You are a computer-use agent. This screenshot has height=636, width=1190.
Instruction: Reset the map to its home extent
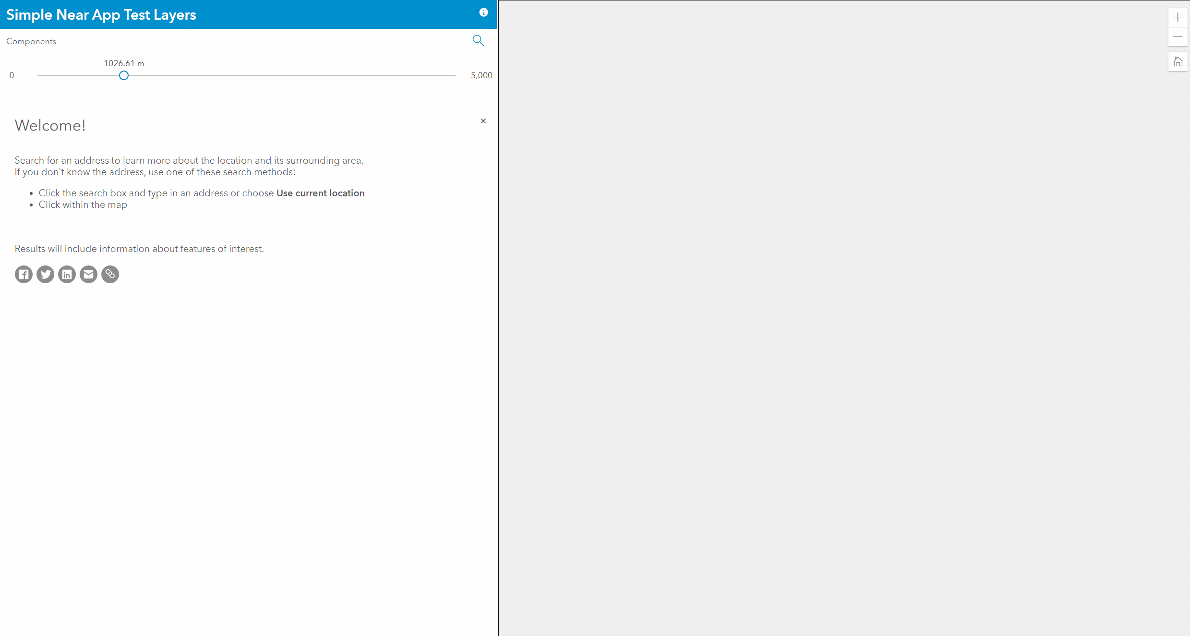[x=1178, y=61]
